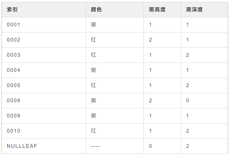Click the 黑高度 value 0 in NULLLEAF row

tap(151, 146)
